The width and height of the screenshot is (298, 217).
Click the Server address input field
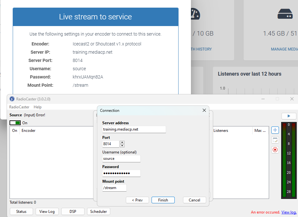tap(134, 129)
